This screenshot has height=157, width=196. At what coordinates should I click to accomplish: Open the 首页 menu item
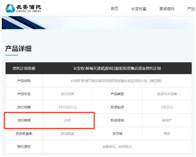click(114, 9)
